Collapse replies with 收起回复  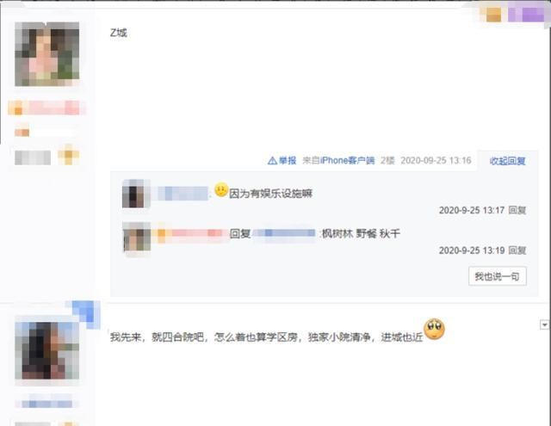(507, 161)
